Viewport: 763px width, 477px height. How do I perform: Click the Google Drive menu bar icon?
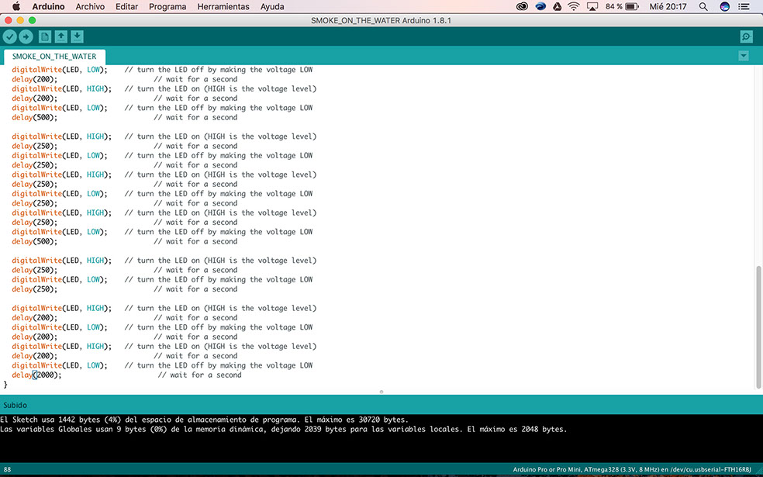(x=558, y=7)
